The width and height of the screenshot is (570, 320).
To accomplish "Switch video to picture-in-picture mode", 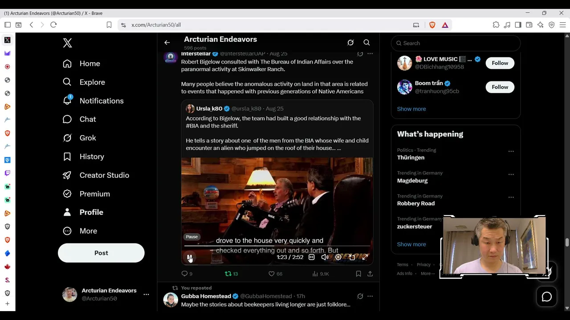I will tap(352, 257).
